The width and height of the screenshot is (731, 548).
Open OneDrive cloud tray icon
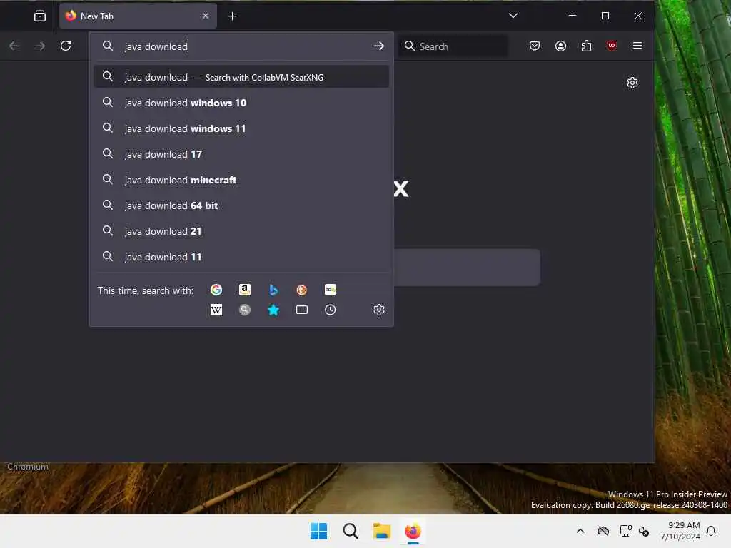603,531
